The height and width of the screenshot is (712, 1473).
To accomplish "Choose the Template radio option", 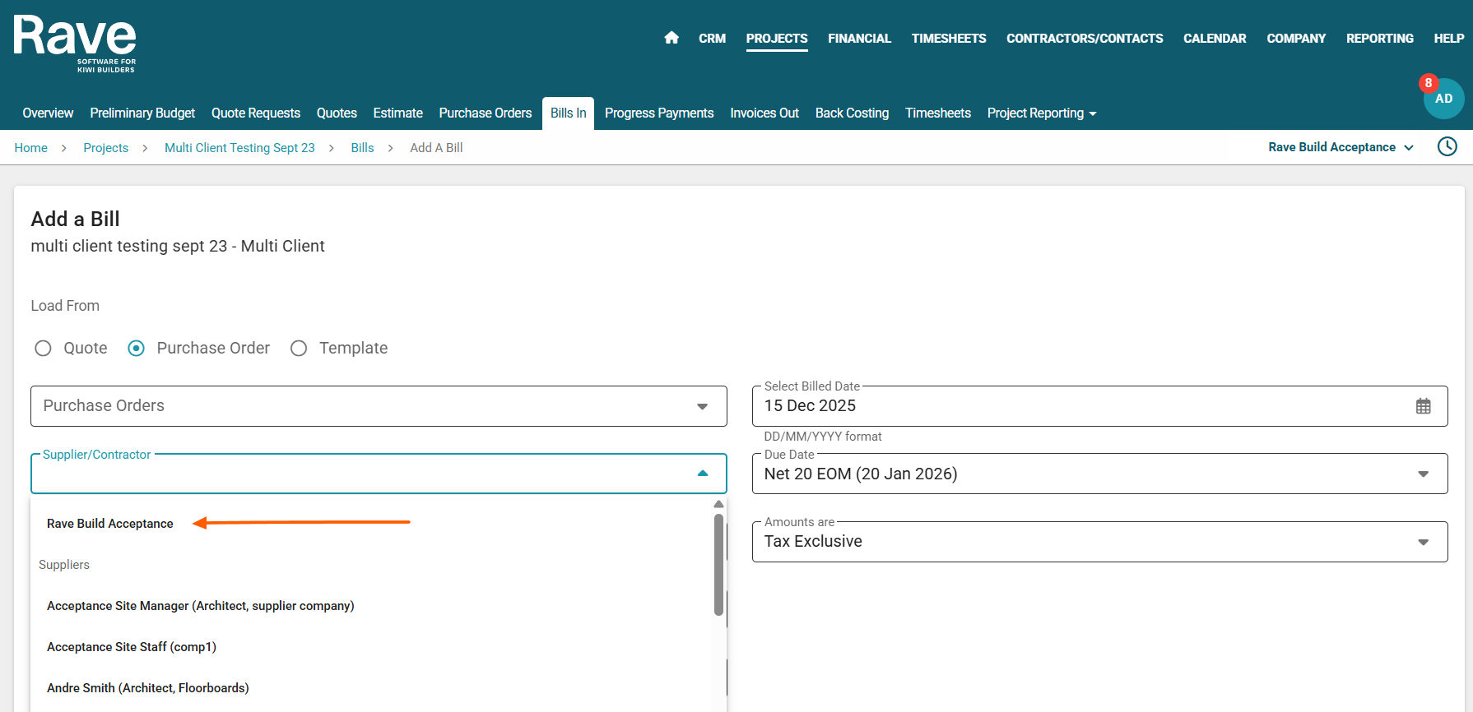I will [299, 349].
